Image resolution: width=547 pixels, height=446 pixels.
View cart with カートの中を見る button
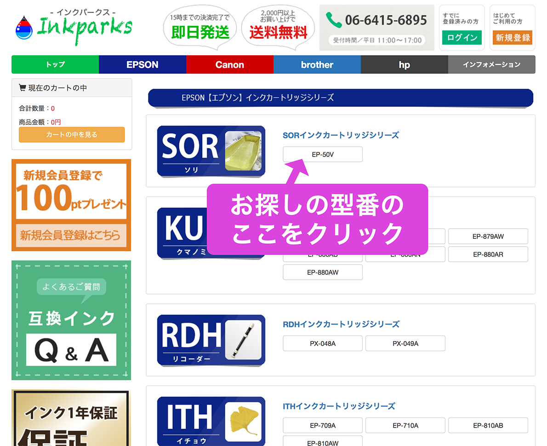click(72, 134)
